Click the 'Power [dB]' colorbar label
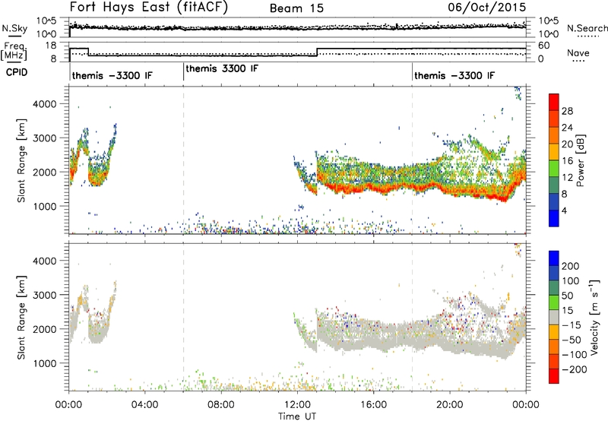This screenshot has width=608, height=421. click(x=580, y=160)
